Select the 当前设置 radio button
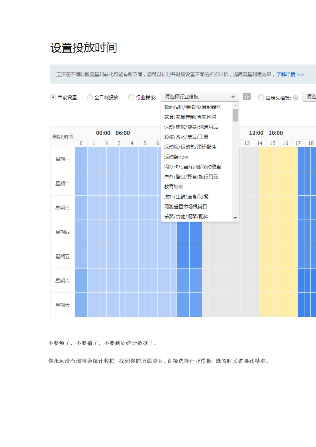This screenshot has width=316, height=447. tap(53, 97)
